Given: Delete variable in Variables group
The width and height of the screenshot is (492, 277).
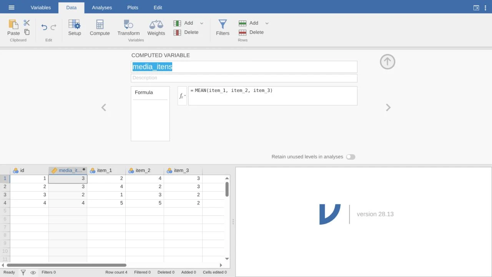Looking at the screenshot, I should pyautogui.click(x=186, y=32).
